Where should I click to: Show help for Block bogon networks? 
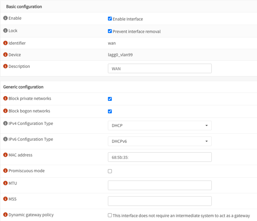(x=5, y=111)
